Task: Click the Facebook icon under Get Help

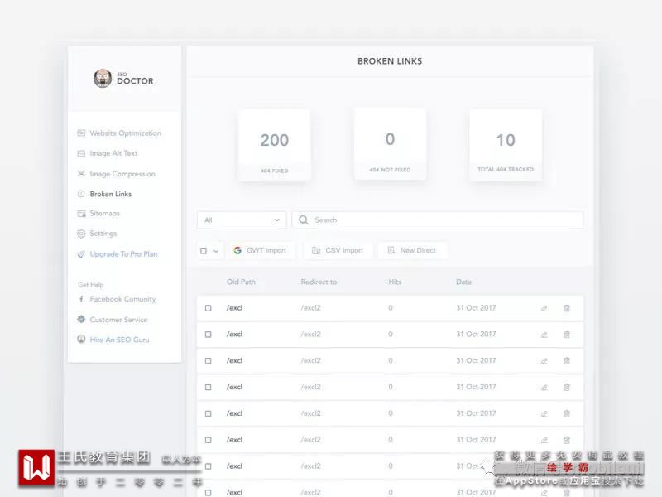Action: (x=81, y=299)
